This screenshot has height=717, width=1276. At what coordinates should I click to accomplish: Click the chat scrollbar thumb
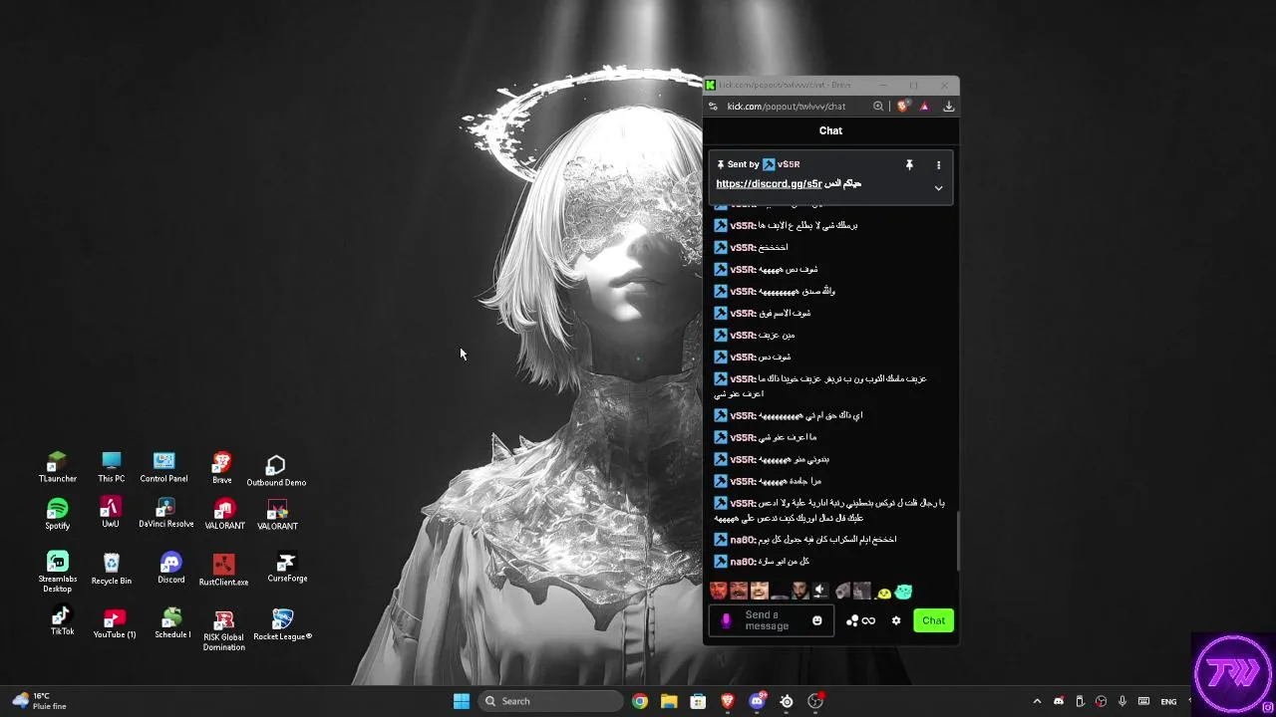click(x=957, y=541)
